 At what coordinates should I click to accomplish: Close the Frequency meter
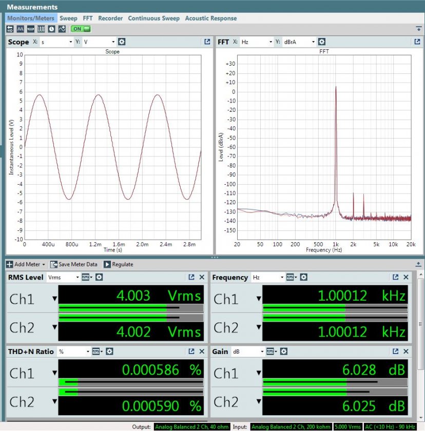(x=406, y=277)
